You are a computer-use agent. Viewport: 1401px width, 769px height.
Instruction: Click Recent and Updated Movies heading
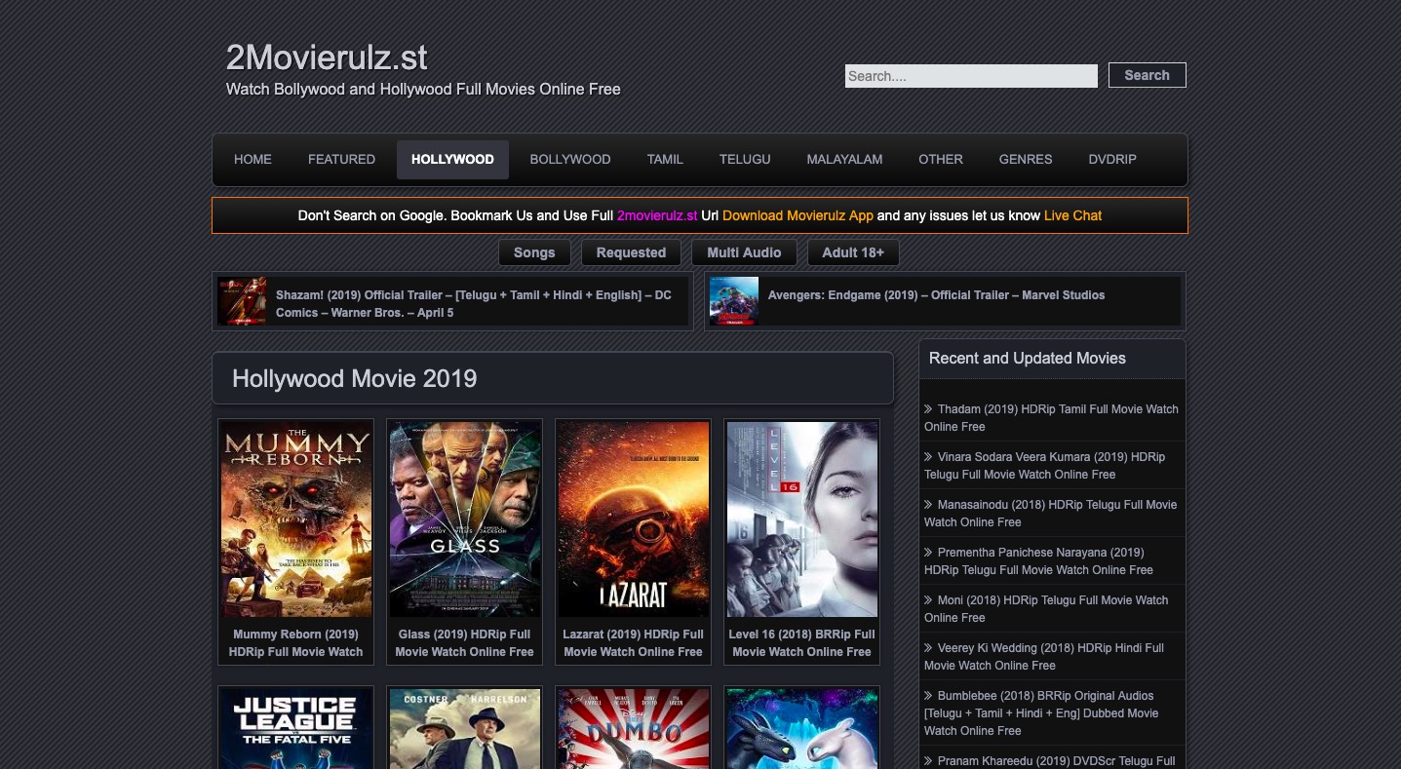pos(1027,359)
